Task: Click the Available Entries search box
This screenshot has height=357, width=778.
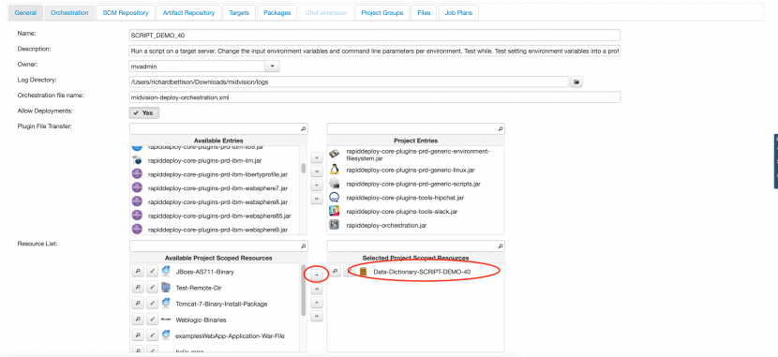Action: [x=218, y=129]
